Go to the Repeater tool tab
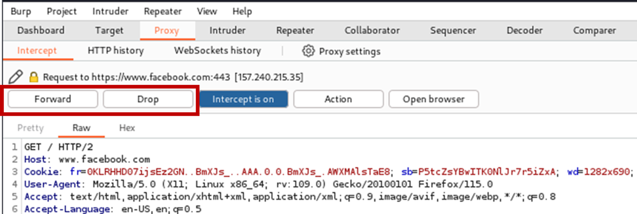Viewport: 637px width, 214px height. pos(295,31)
